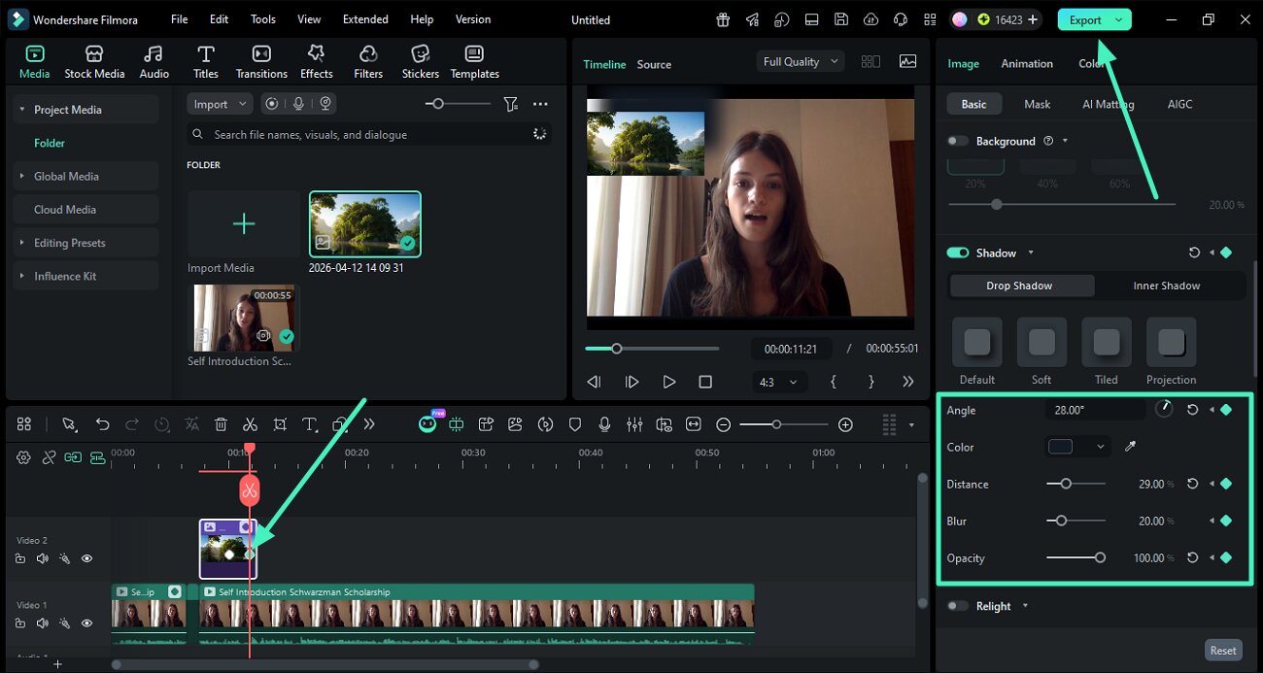Image resolution: width=1263 pixels, height=673 pixels.
Task: Open the shadow Color swatch dropdown
Action: (1077, 447)
